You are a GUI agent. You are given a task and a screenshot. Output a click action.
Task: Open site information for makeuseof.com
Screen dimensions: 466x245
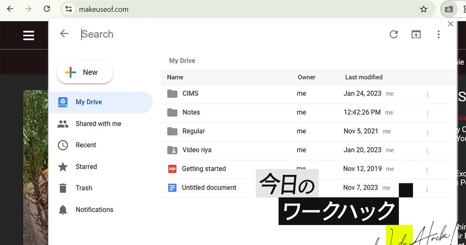(x=68, y=9)
